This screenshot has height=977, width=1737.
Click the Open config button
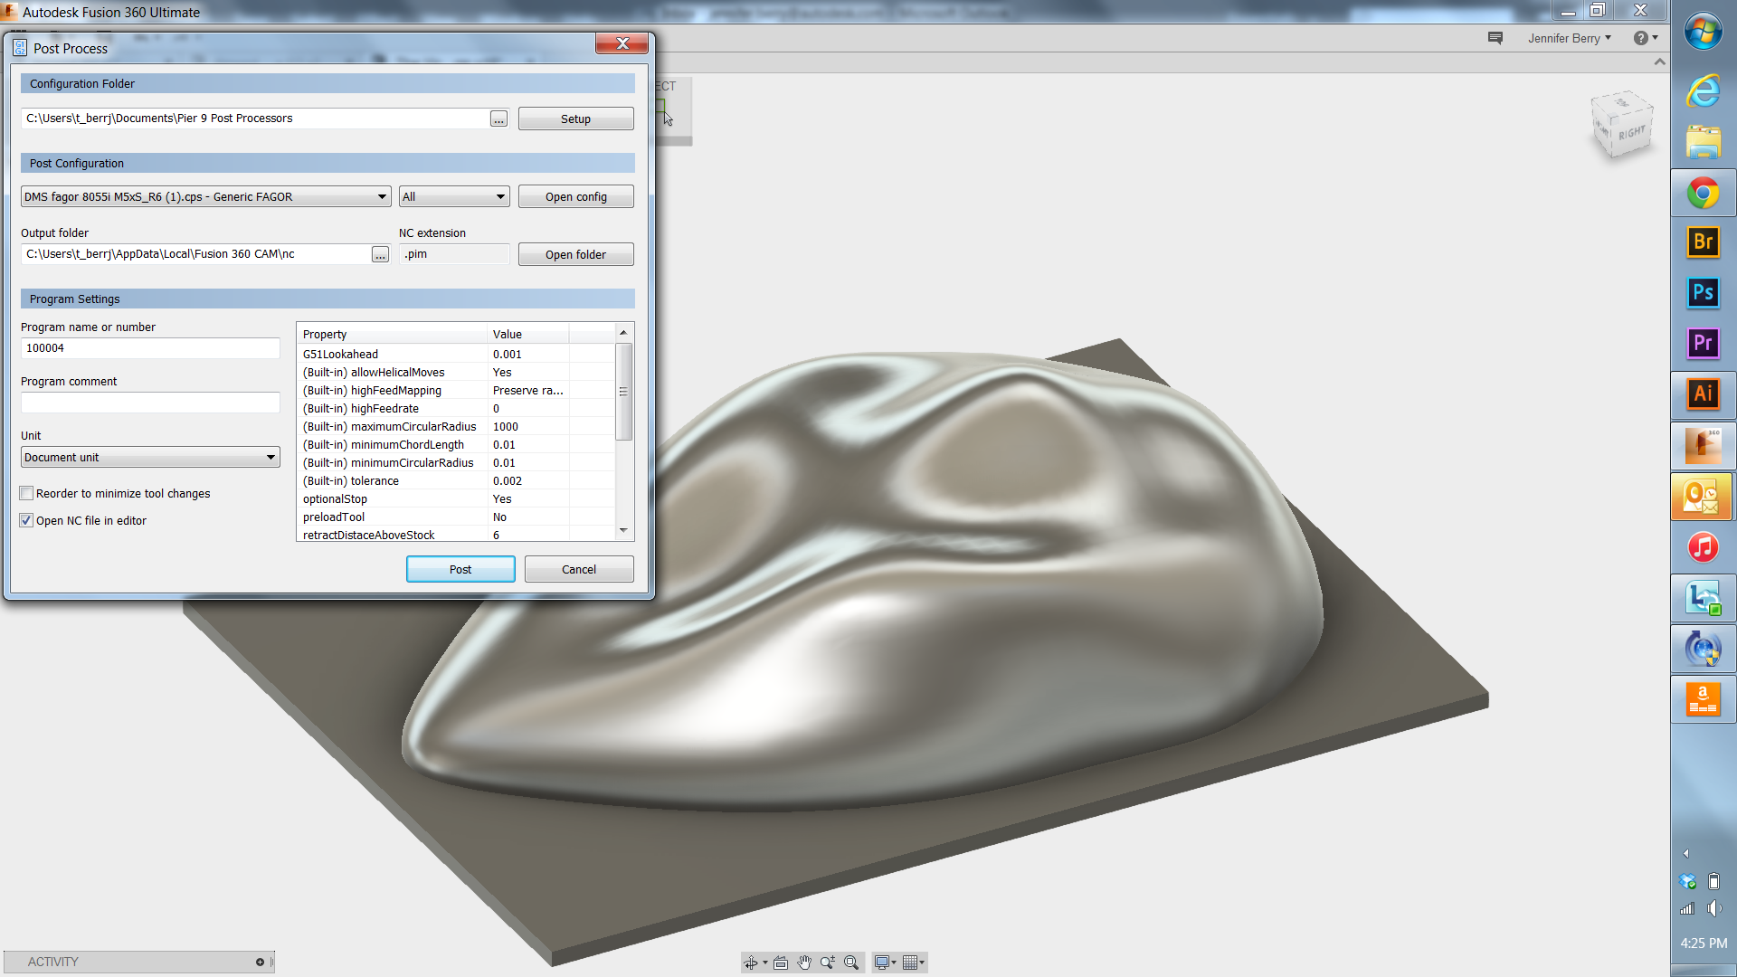pyautogui.click(x=575, y=196)
